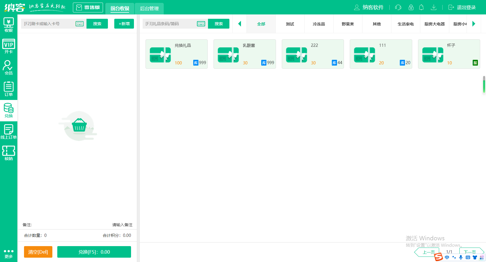
Task: Click the 兑换[F5] redeem button
Action: pos(94,252)
